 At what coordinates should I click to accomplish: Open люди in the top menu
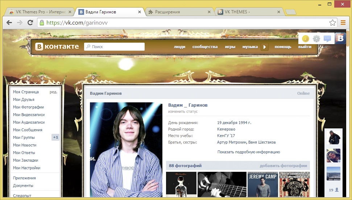pos(179,47)
